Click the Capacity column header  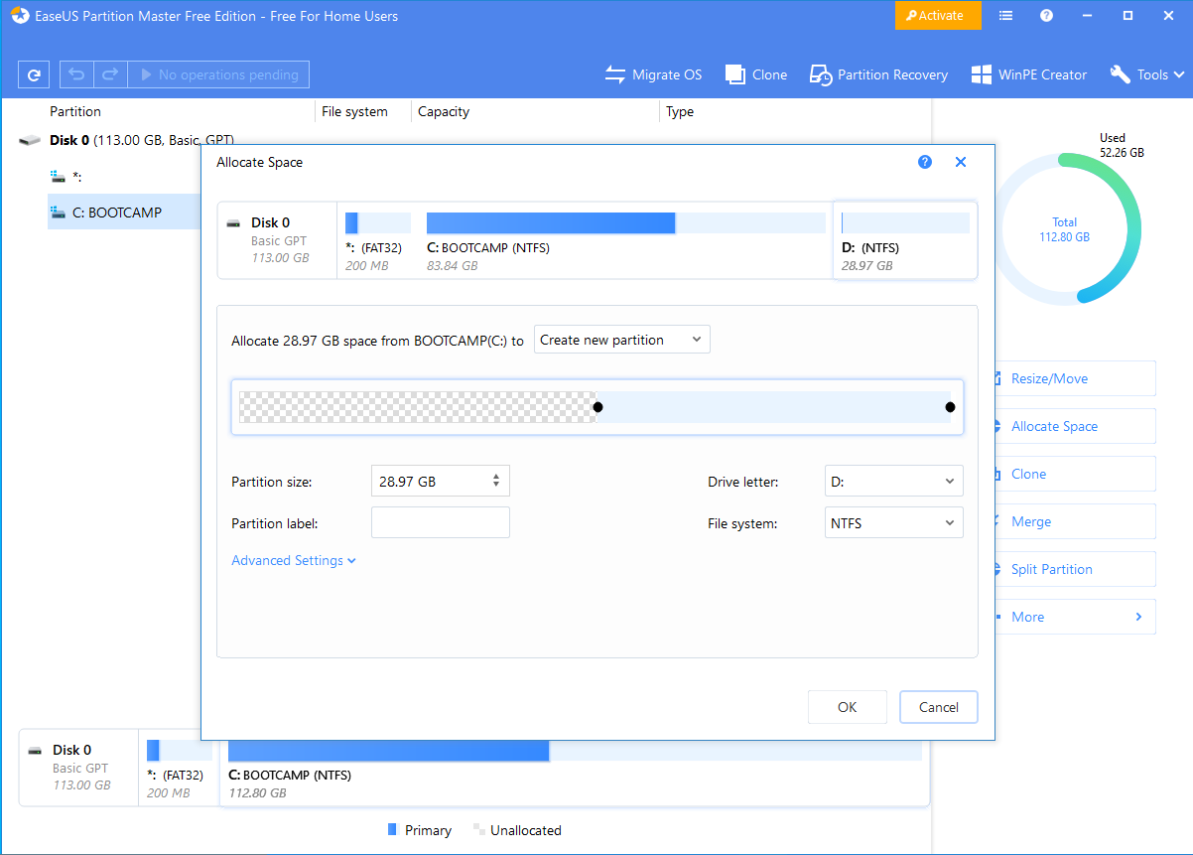444,112
